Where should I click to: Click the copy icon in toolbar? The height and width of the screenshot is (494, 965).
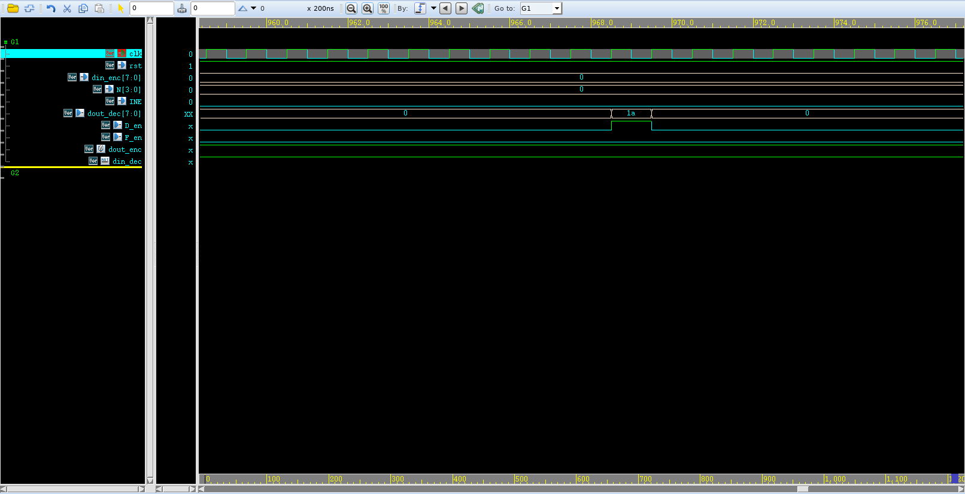[x=83, y=8]
